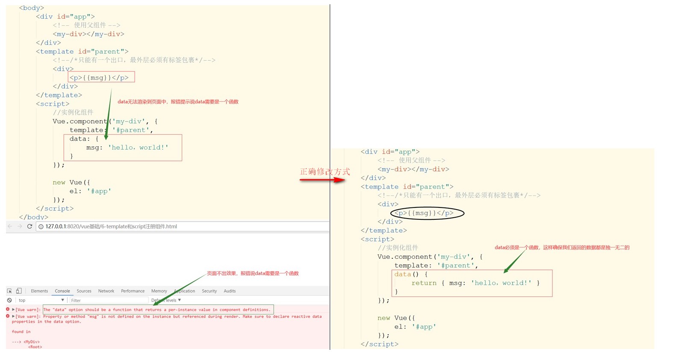
Task: Click the first "[Vue warn]:" label
Action: click(29, 310)
